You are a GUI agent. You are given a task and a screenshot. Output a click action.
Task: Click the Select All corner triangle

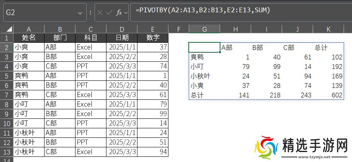(x=7, y=29)
